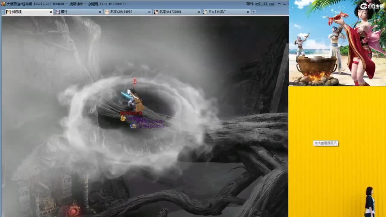386x217 pixels.
Task: Switch to the 剑喹魂 character tab
Action: 29,12
